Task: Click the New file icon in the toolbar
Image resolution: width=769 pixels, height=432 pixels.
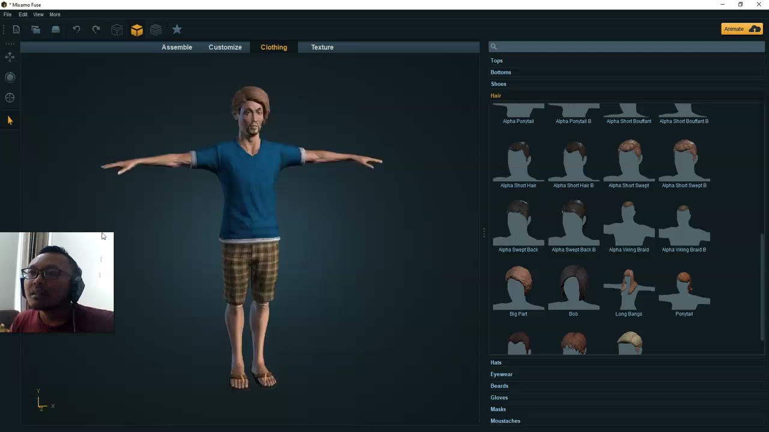Action: [16, 29]
